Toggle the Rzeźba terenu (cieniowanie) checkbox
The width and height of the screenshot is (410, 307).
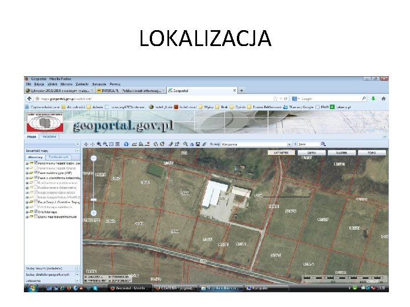36,182
